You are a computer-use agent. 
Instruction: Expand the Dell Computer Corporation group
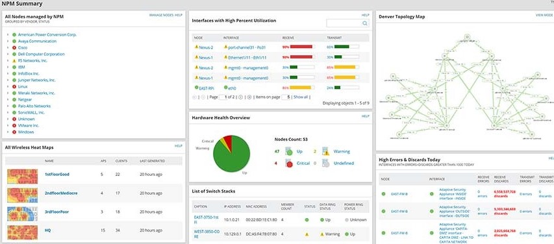(x=8, y=55)
